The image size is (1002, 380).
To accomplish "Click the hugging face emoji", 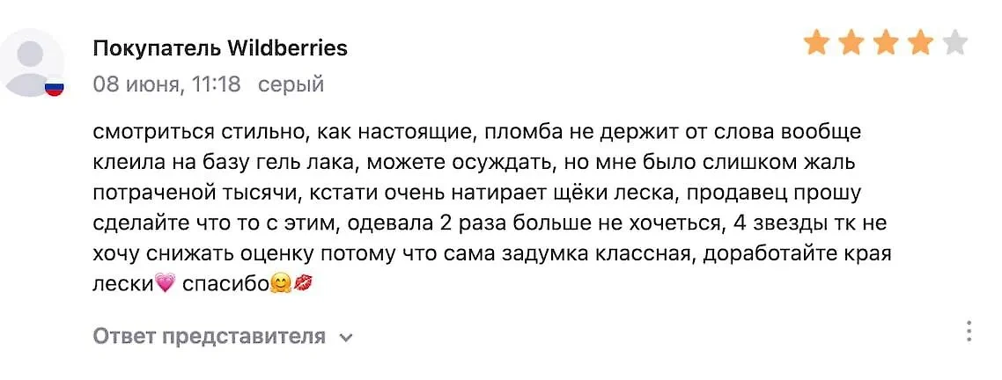I will (x=281, y=285).
